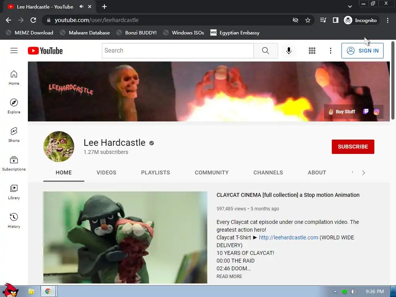Click the SIGN IN button
Image resolution: width=396 pixels, height=297 pixels.
click(362, 51)
